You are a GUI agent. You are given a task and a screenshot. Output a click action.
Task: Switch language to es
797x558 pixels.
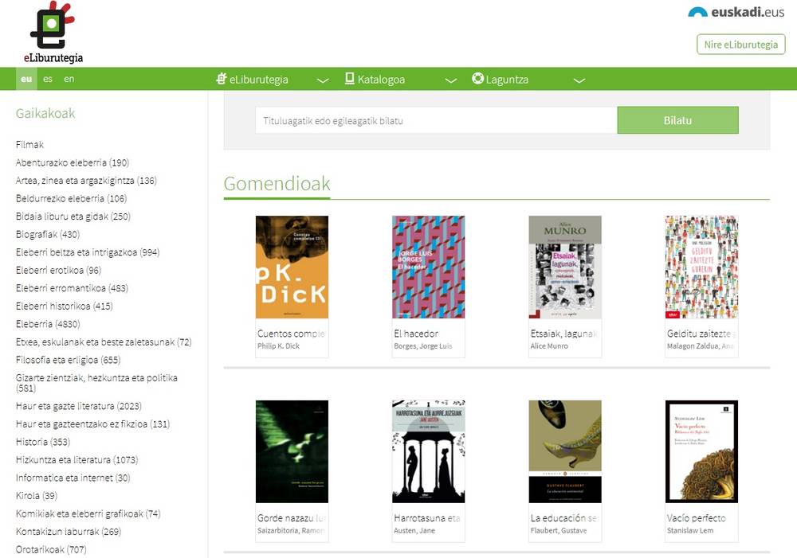click(x=48, y=79)
